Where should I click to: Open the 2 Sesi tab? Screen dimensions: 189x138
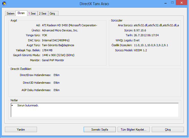pos(43,13)
